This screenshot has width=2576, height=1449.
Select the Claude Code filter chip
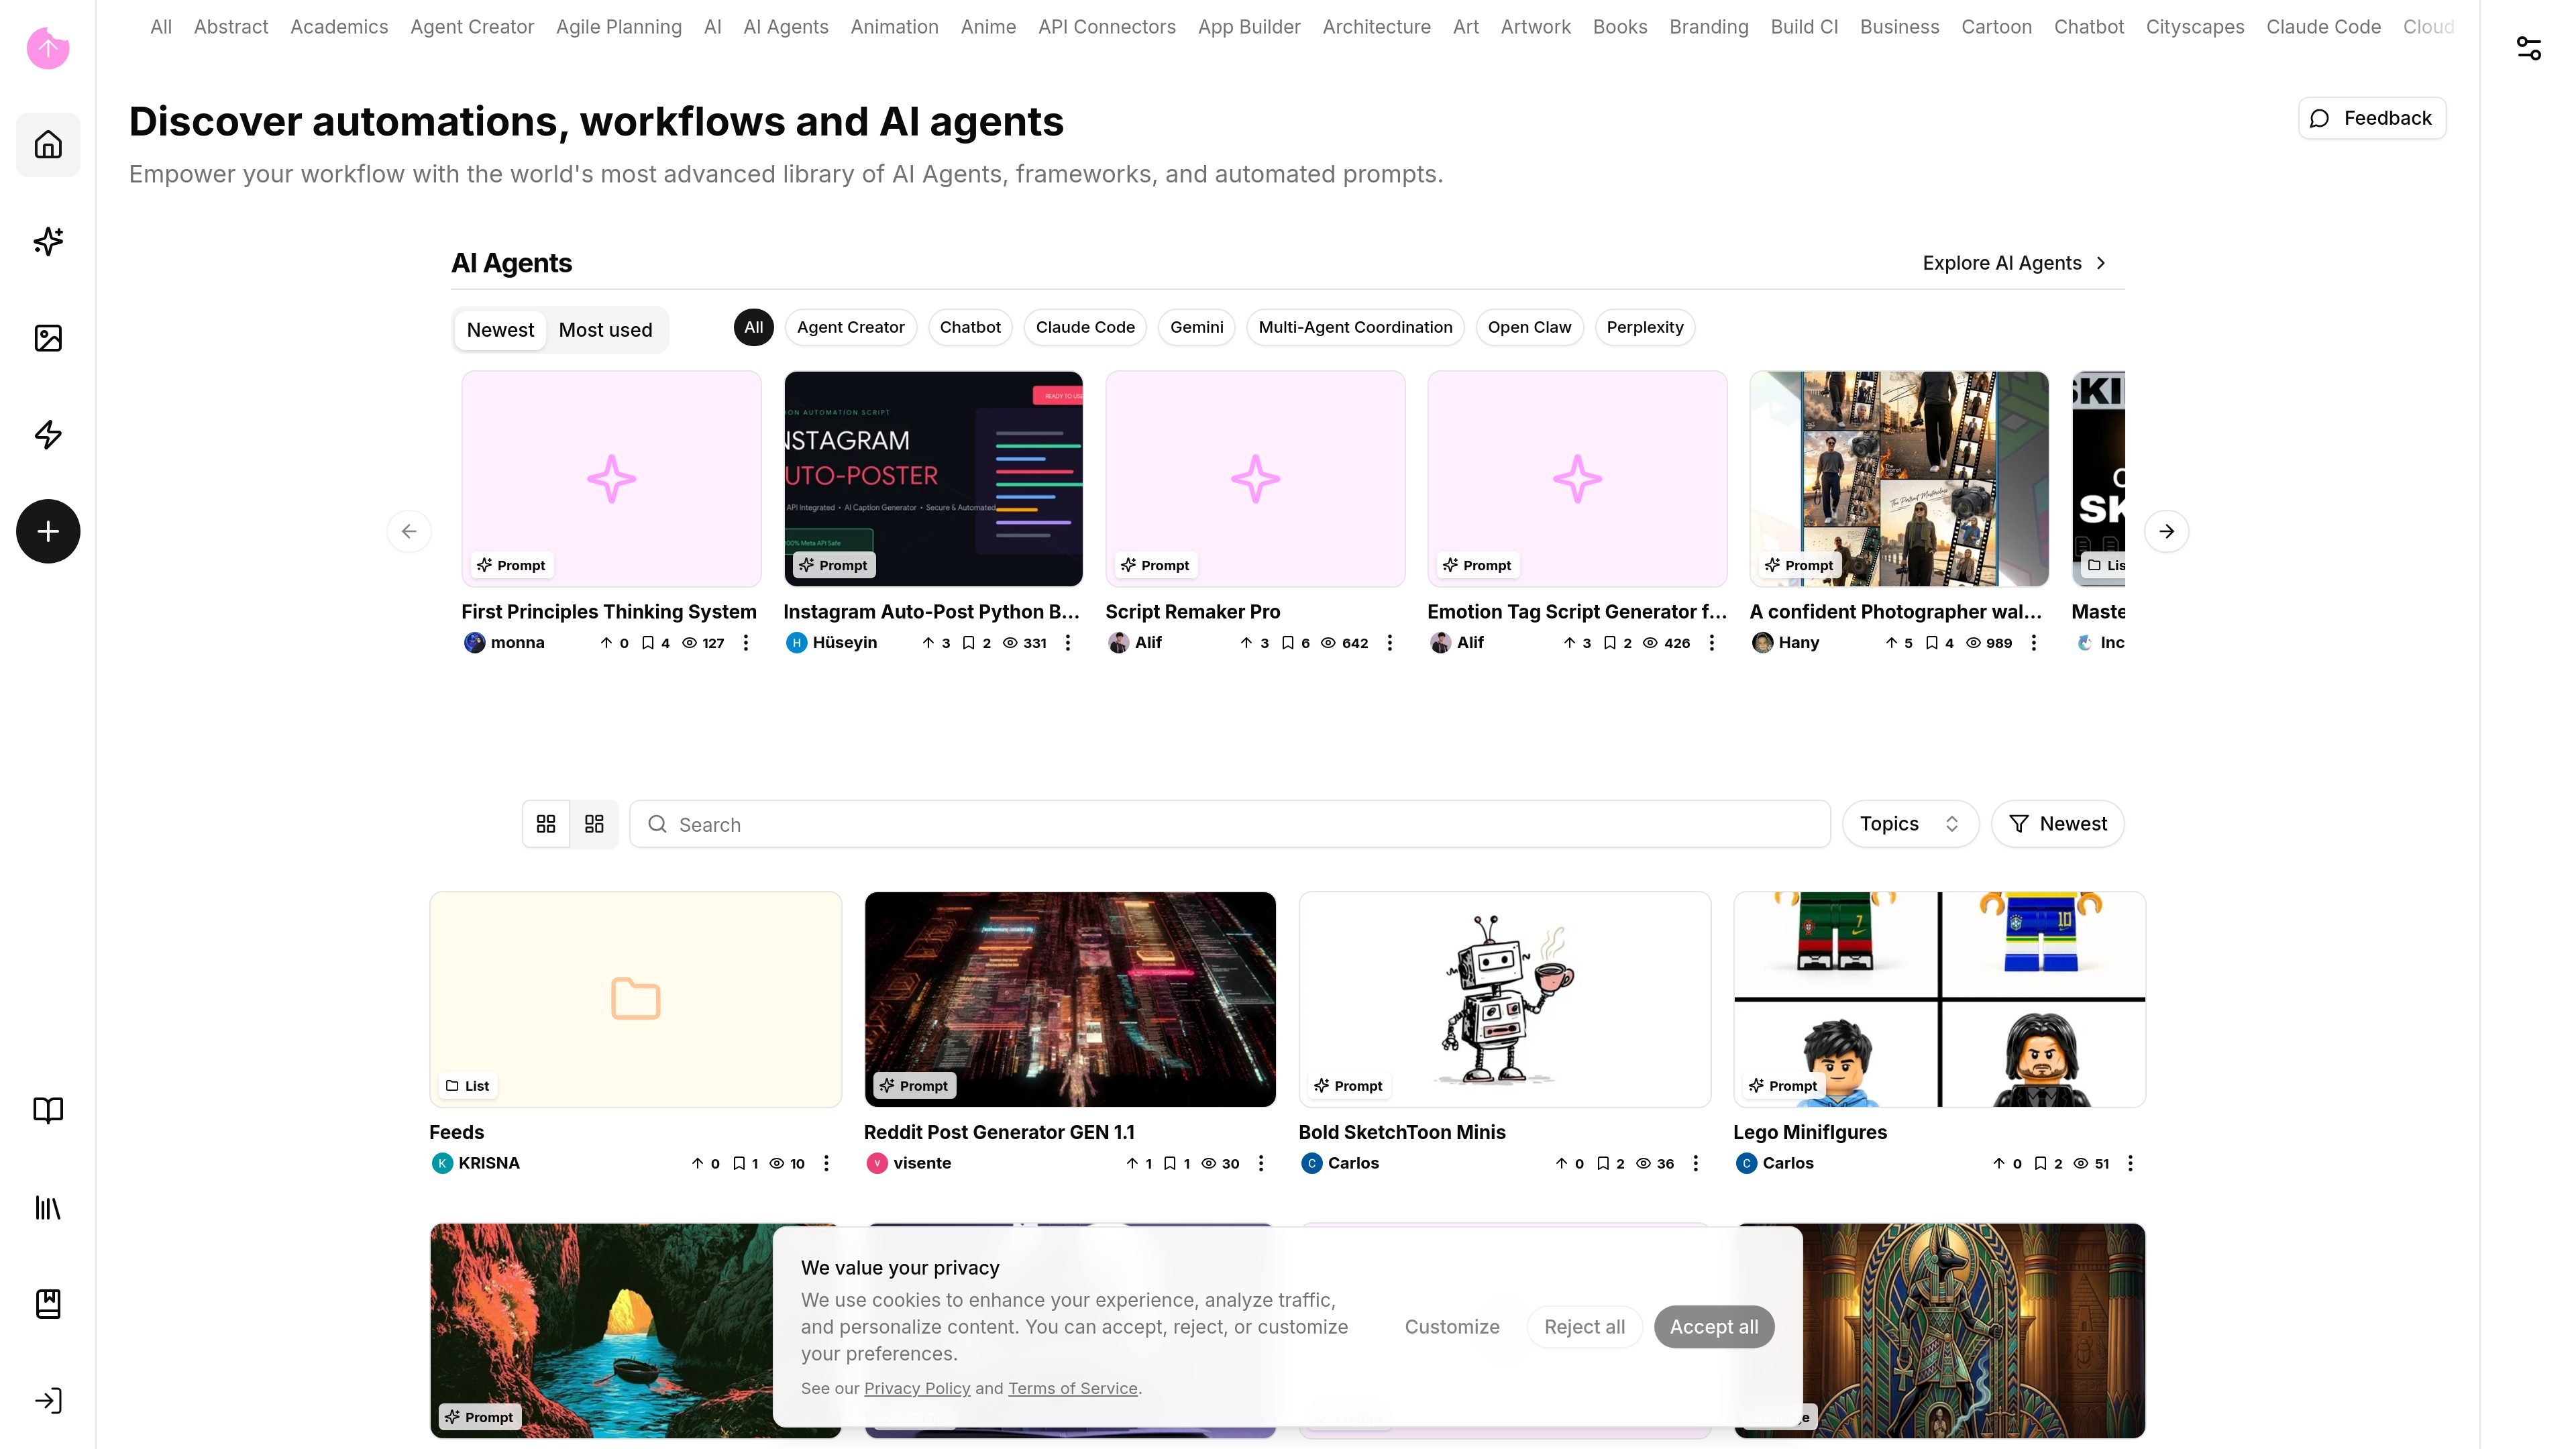[1085, 327]
